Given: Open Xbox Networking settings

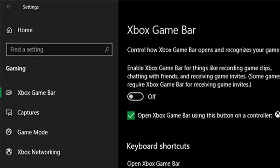Looking at the screenshot, I should click(x=39, y=152).
